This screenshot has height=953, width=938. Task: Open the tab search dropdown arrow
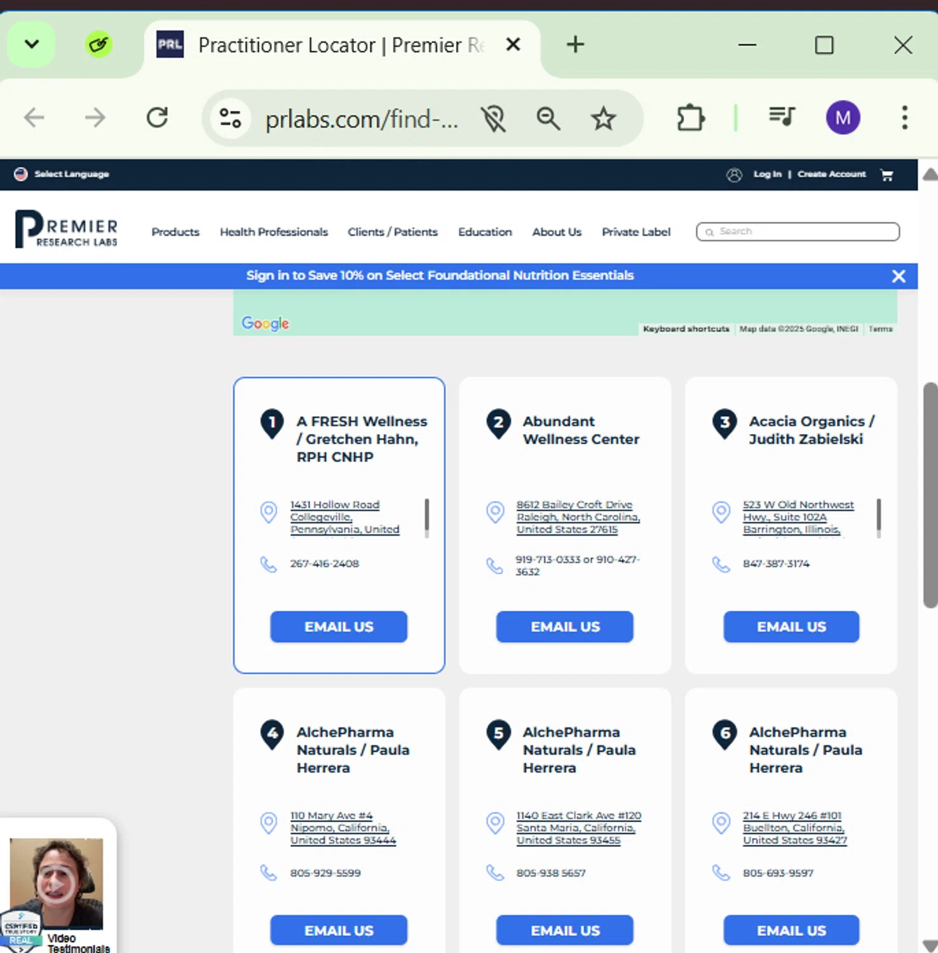(x=31, y=44)
